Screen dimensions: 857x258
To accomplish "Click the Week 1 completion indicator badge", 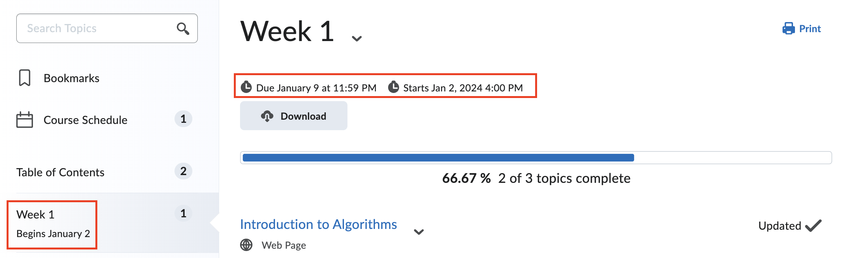I will (x=183, y=213).
